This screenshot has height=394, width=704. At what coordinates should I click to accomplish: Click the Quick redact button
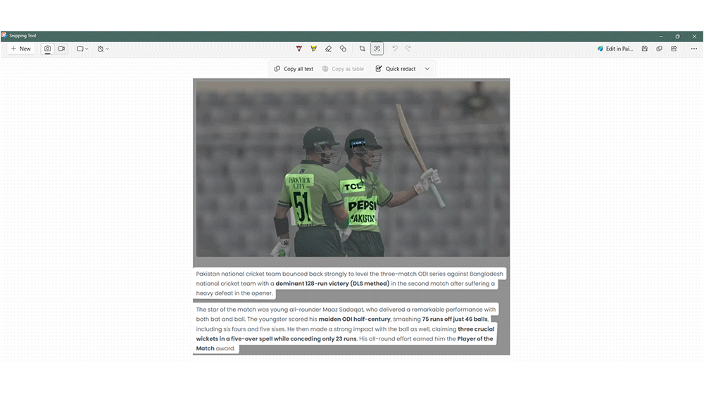(x=396, y=69)
